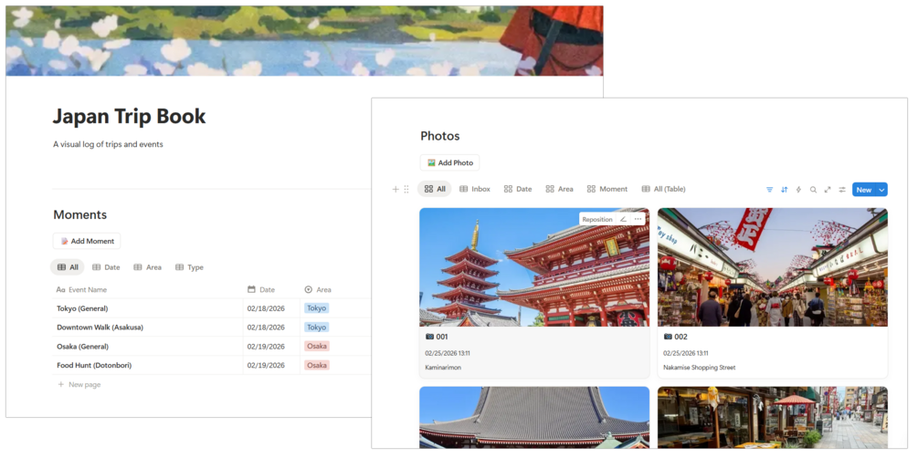Click date 02/19/2026 in Osaka (General) row
The image size is (918, 458).
(266, 347)
